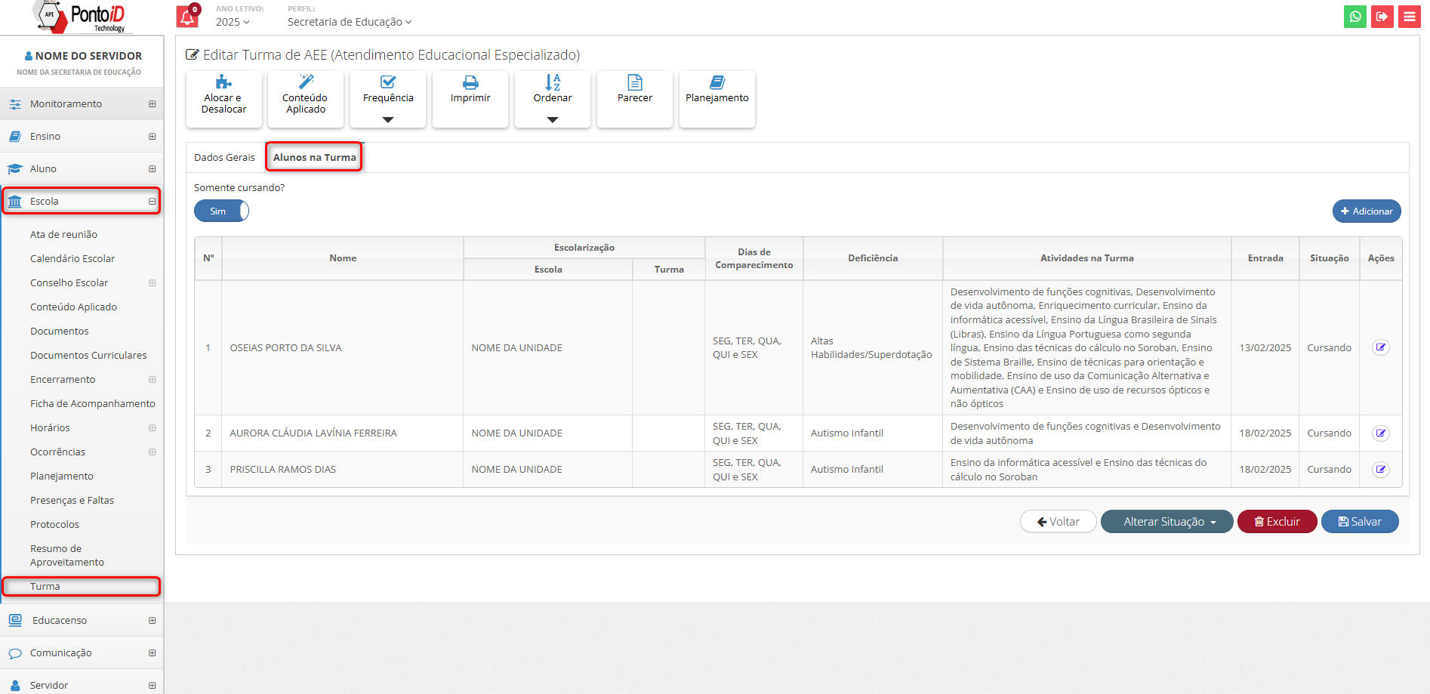The width and height of the screenshot is (1430, 694).
Task: Click Altas Habilidades/Superdotação deficiency cell
Action: pos(871,348)
